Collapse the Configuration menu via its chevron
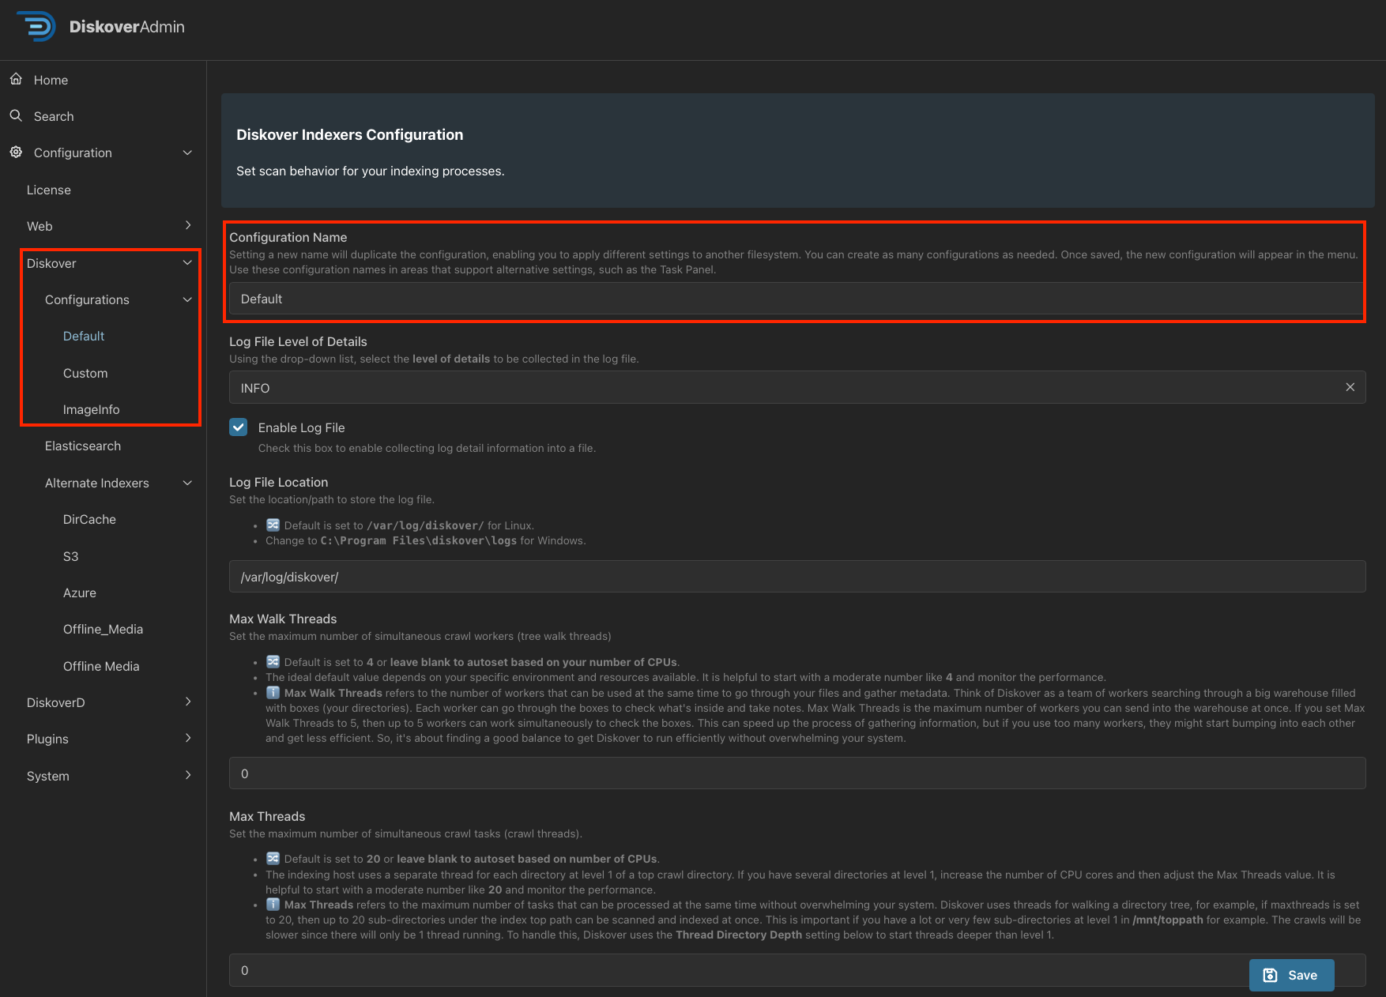The height and width of the screenshot is (997, 1386). point(187,152)
